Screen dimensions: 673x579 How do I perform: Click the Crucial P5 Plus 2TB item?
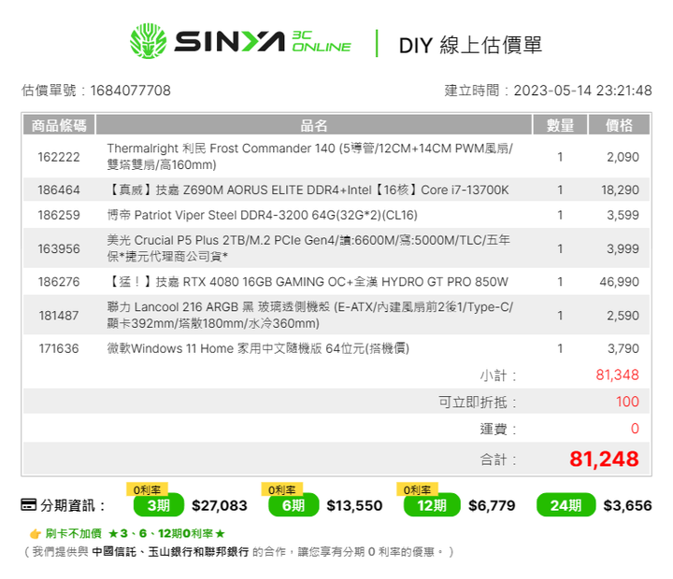coord(308,248)
